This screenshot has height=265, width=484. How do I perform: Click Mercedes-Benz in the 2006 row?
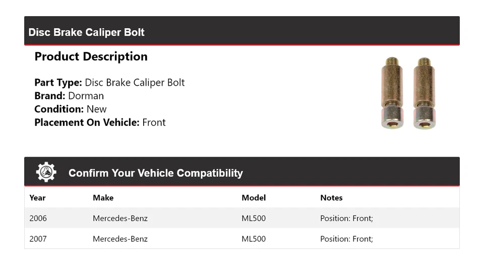[x=120, y=218]
